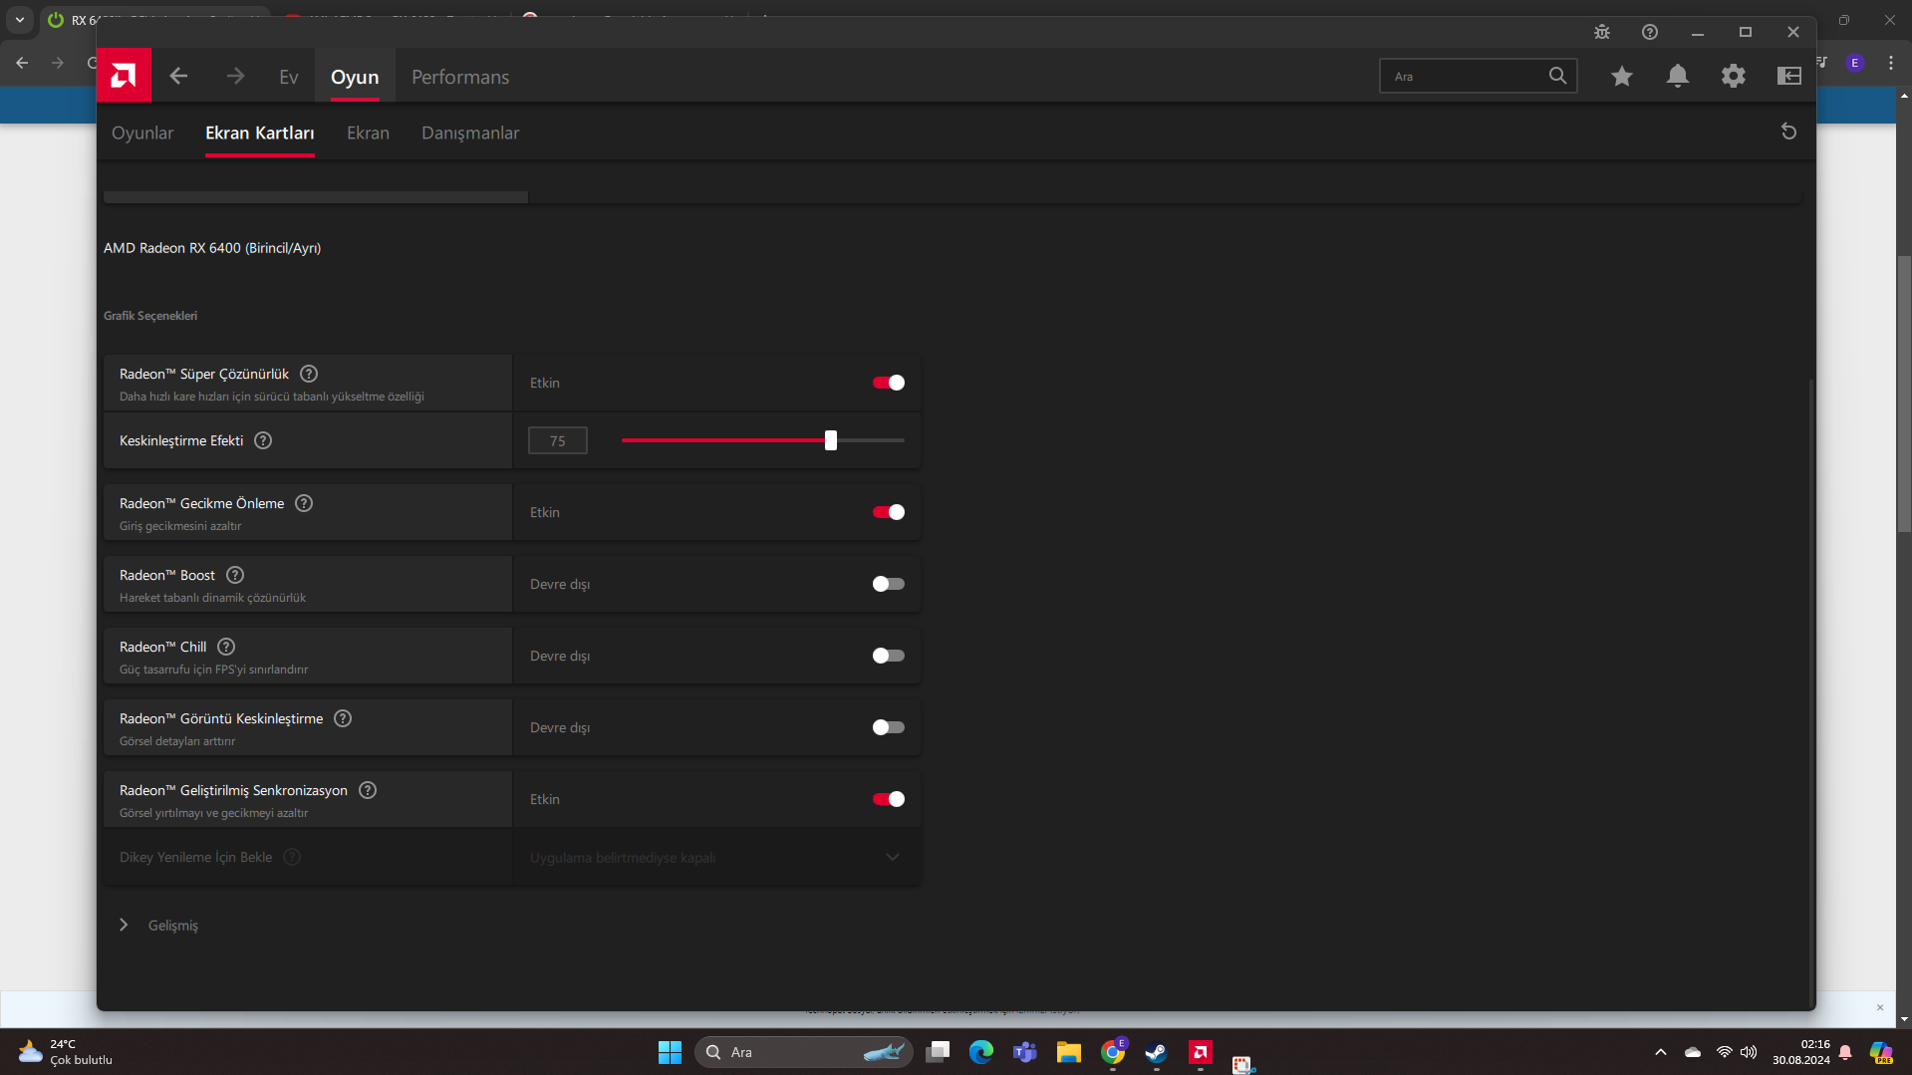
Task: Switch to Oyunlar sub-tab
Action: (x=142, y=133)
